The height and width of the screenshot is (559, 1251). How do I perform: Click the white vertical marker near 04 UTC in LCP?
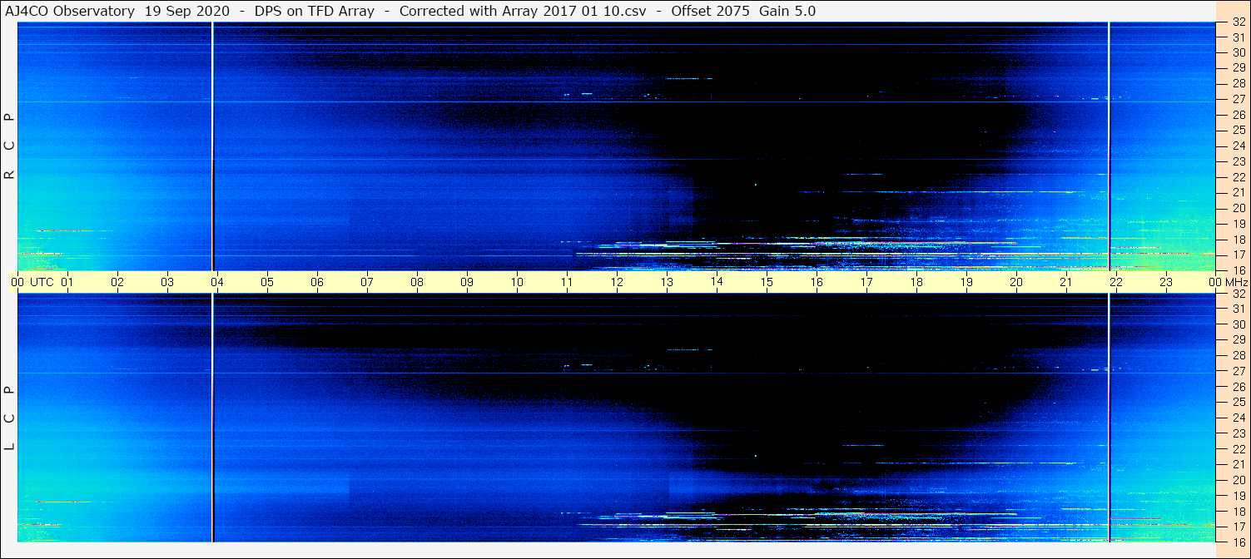(213, 418)
